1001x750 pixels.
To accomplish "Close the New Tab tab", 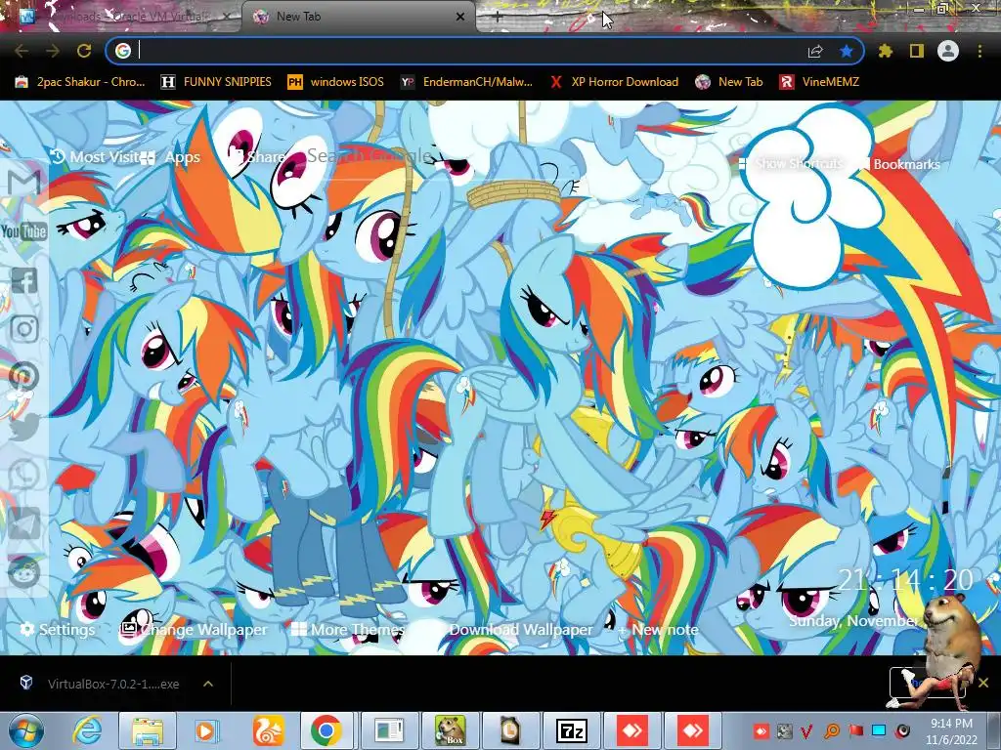I will tap(460, 18).
